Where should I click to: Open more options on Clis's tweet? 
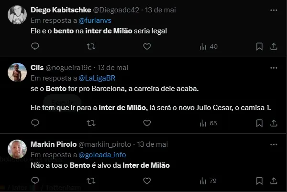[x=273, y=68]
